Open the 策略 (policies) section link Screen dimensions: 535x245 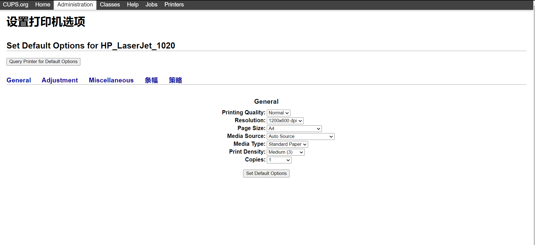(175, 80)
